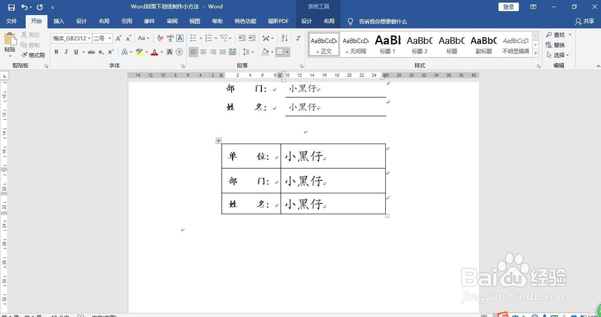Open the Select (选择) dropdown
The image size is (601, 317).
(x=558, y=55)
